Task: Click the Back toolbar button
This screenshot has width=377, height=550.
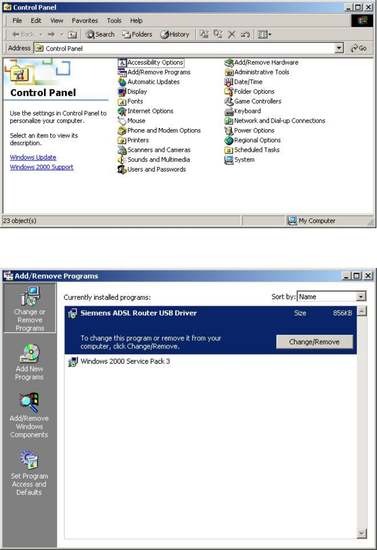Action: [x=23, y=34]
